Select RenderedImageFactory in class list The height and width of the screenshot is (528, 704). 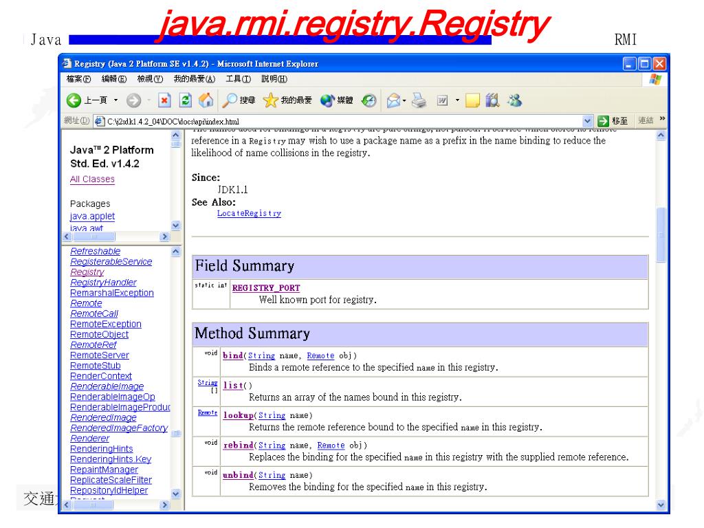[119, 428]
